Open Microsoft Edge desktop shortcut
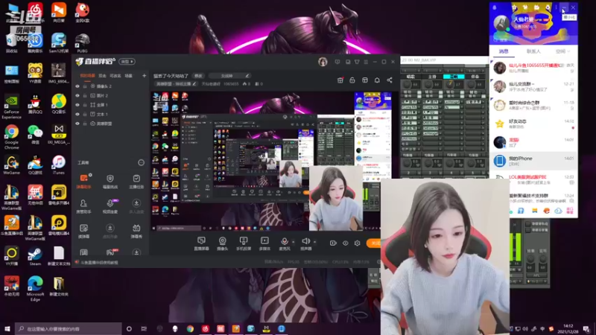The height and width of the screenshot is (335, 596). (x=35, y=289)
